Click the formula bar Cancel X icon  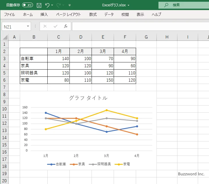pyautogui.click(x=45, y=26)
